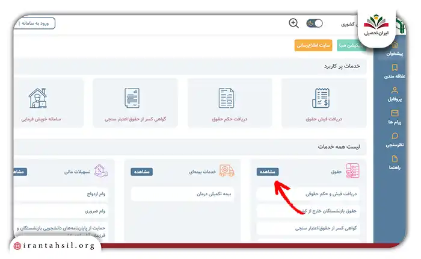Click the گواهی کسر از حقوق certificate icon
Screen dimensions: 421x259
point(132,98)
